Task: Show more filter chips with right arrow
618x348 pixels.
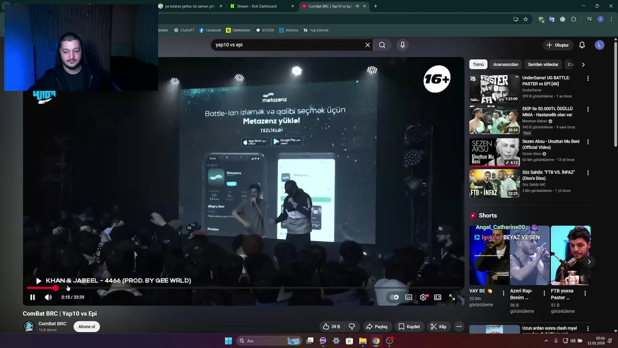Action: pos(583,64)
